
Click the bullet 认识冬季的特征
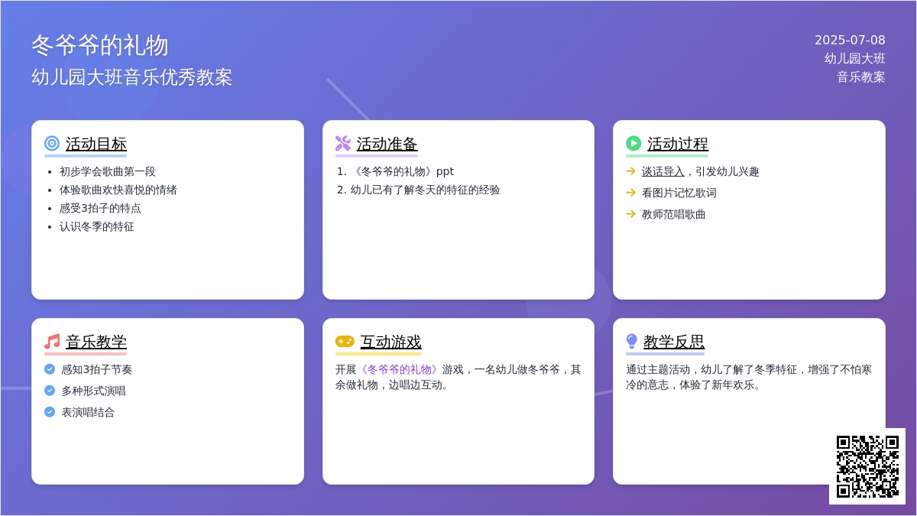[x=97, y=226]
